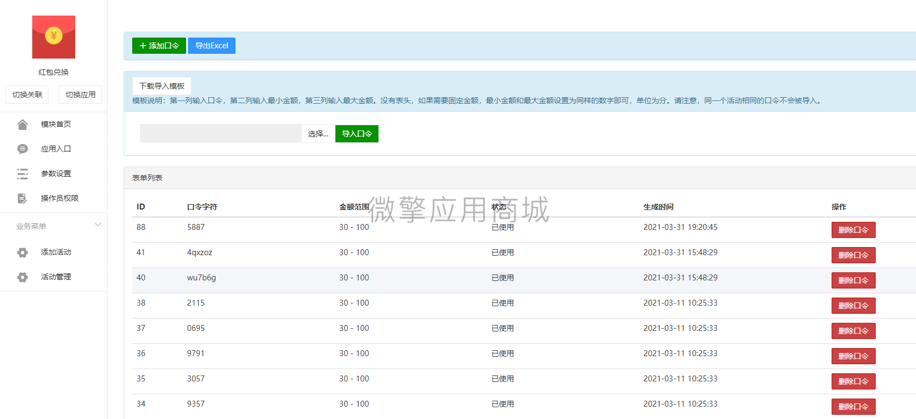Click the 表单列表 panel heading
916x419 pixels.
(147, 178)
